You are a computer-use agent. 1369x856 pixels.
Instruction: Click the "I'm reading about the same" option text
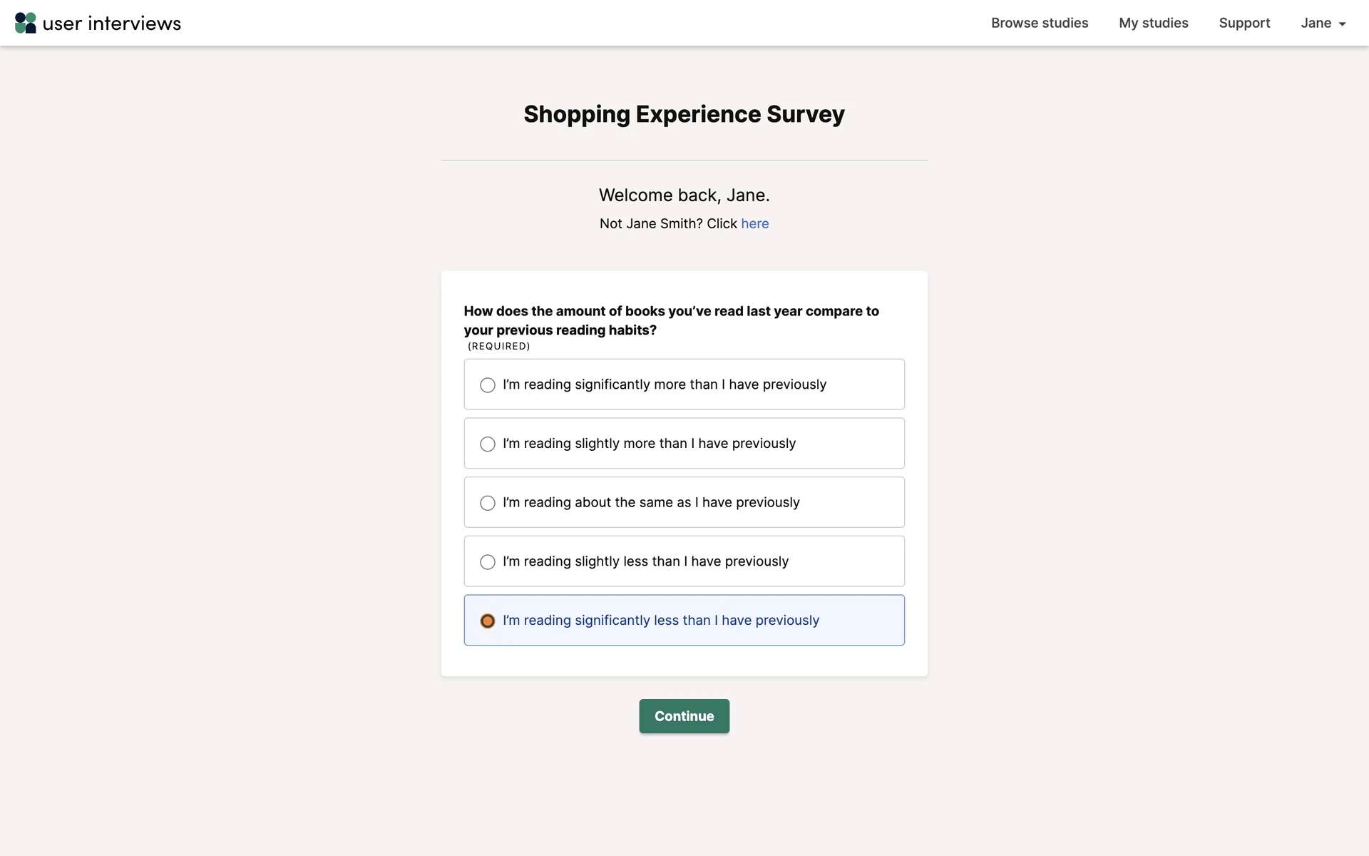click(651, 503)
